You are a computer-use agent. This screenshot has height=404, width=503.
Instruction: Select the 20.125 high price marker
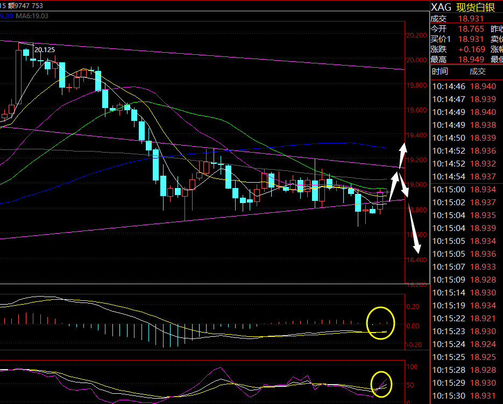tap(44, 50)
